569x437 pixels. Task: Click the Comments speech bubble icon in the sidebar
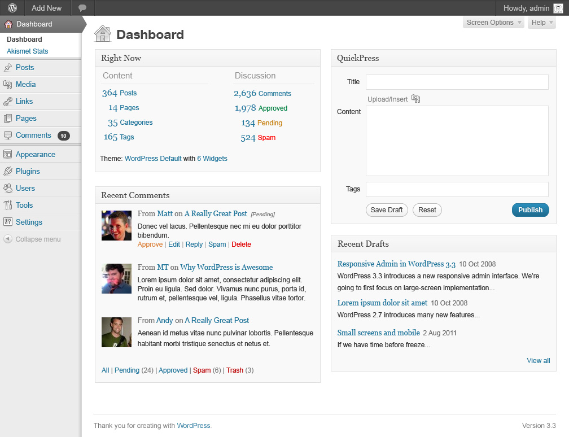8,136
